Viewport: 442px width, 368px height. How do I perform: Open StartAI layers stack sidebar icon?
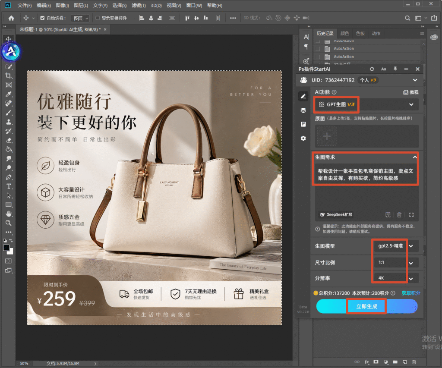click(303, 110)
